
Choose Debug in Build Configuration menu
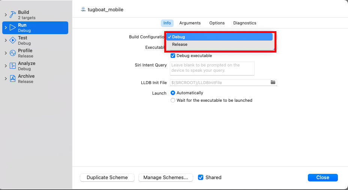pyautogui.click(x=219, y=37)
